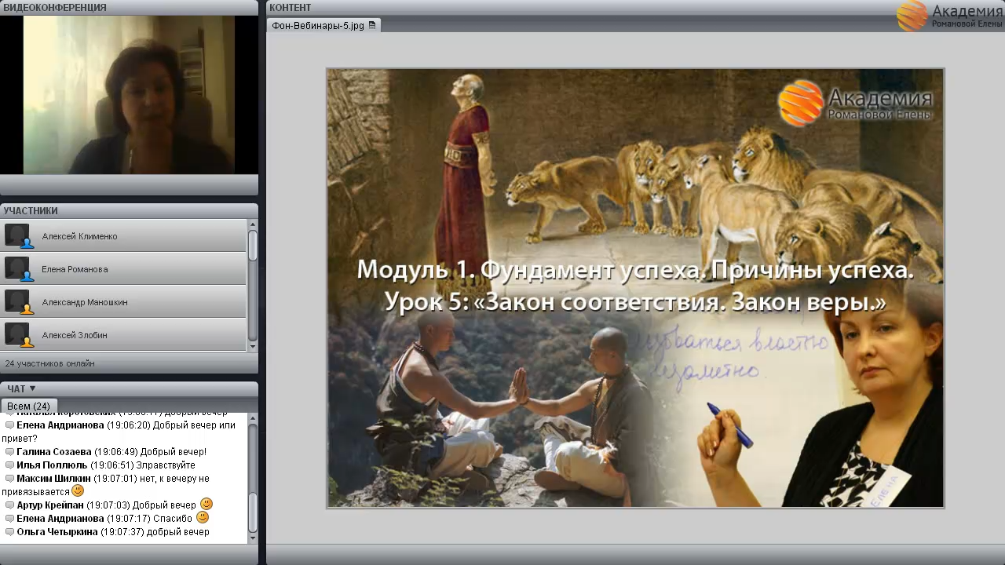Select the Фон-Вебинары-5.jpg content tab
The height and width of the screenshot is (565, 1005).
323,25
